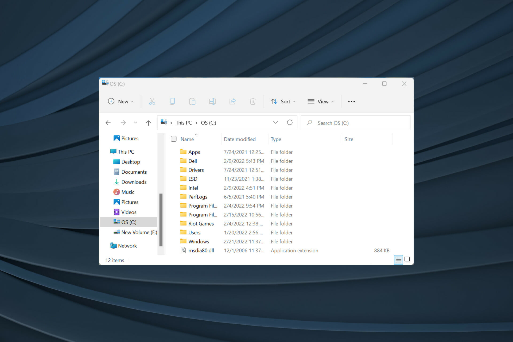Screen dimensions: 513x342
Task: Click the msdia80.dll file icon
Action: tap(183, 250)
